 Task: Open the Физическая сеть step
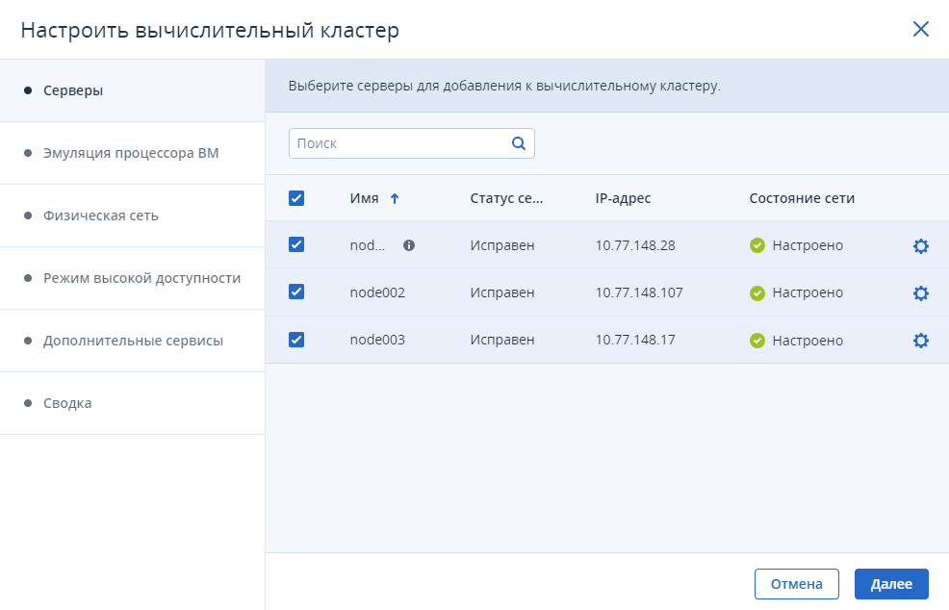(133, 216)
